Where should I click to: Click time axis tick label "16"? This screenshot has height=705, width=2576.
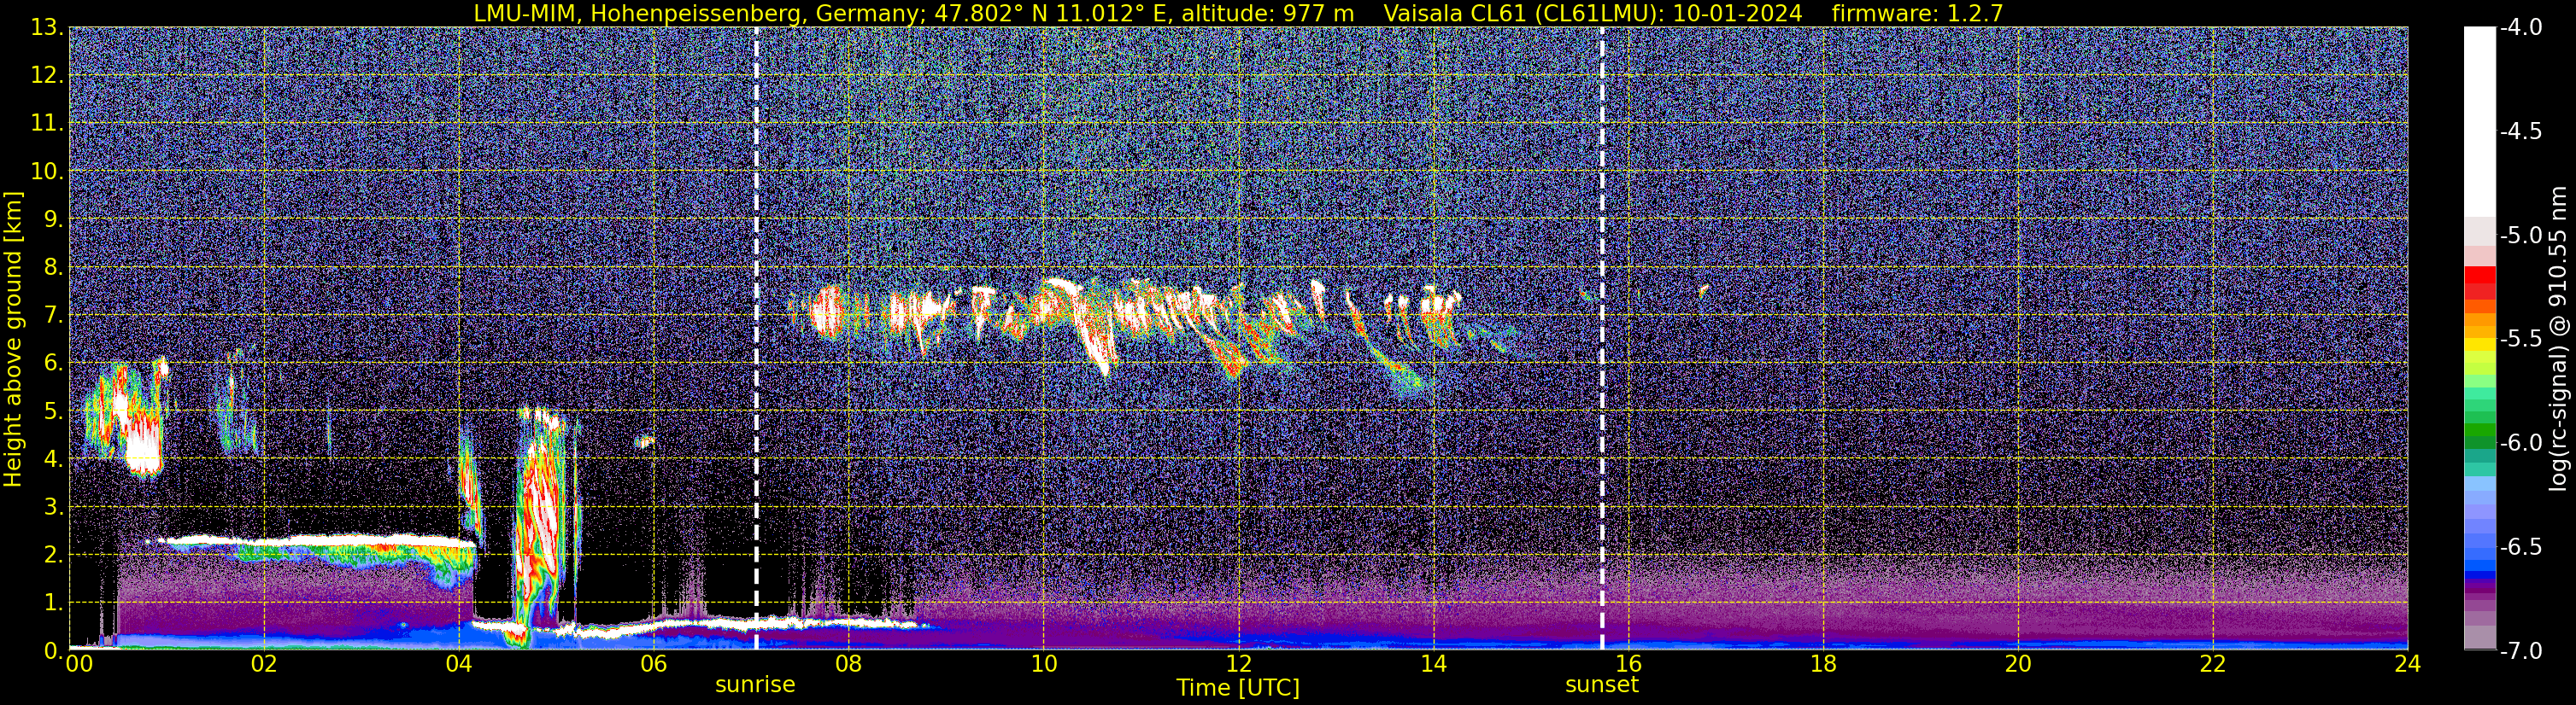(x=1628, y=664)
